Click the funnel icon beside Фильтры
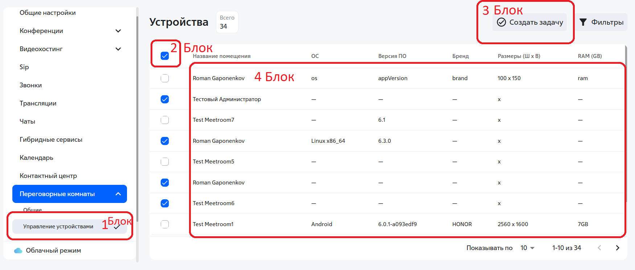 (583, 22)
